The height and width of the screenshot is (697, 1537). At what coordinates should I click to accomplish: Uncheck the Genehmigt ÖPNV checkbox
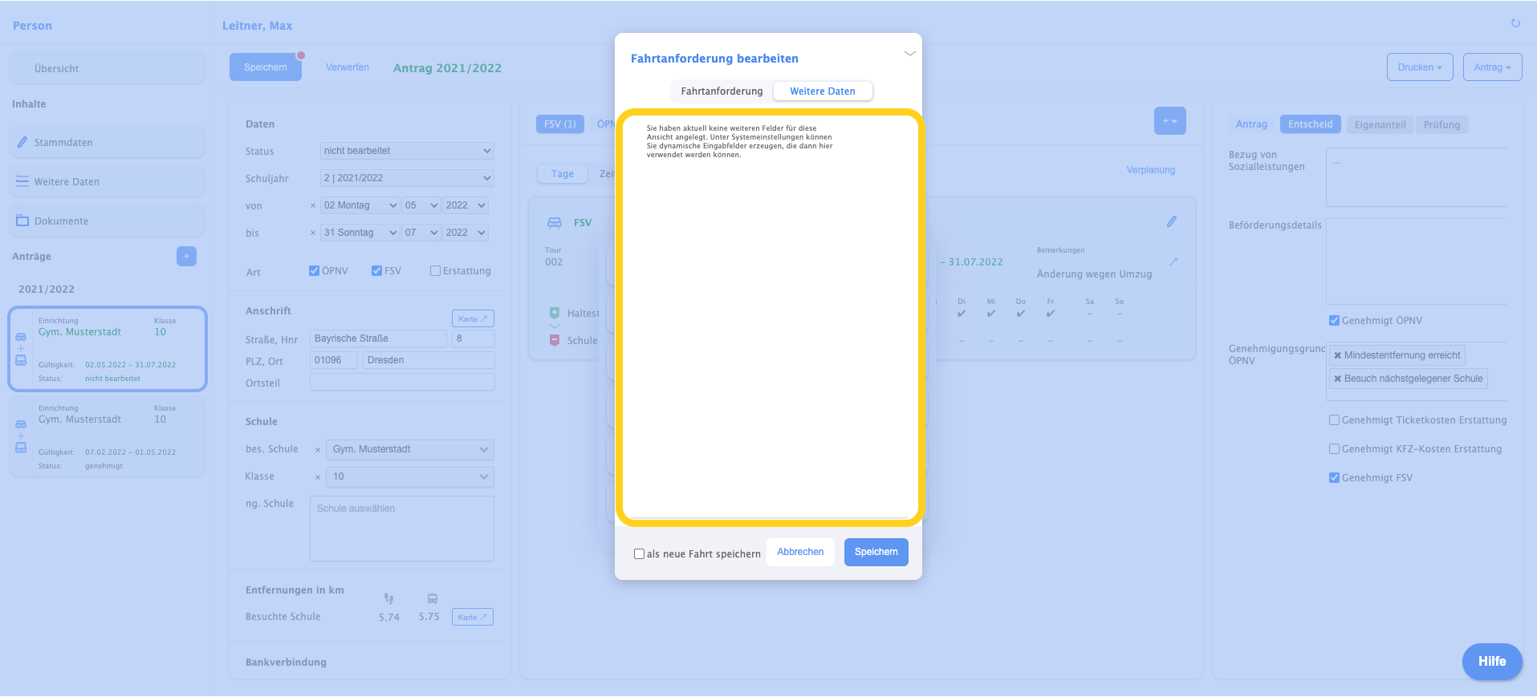(1334, 321)
